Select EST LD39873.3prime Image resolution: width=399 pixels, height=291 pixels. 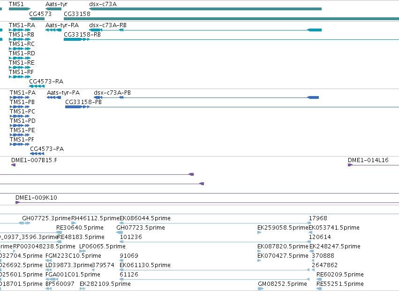49,270
